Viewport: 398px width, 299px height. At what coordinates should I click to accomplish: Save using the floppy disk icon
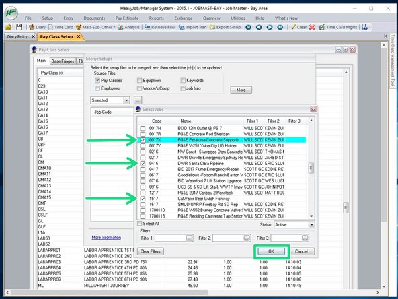pos(19,27)
